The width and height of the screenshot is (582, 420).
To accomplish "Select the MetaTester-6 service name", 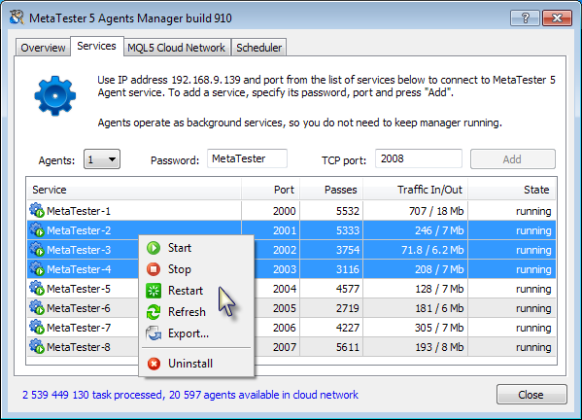I will tap(79, 308).
